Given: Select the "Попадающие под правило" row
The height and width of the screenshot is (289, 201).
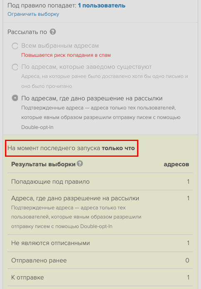Looking at the screenshot, I should (x=100, y=182).
